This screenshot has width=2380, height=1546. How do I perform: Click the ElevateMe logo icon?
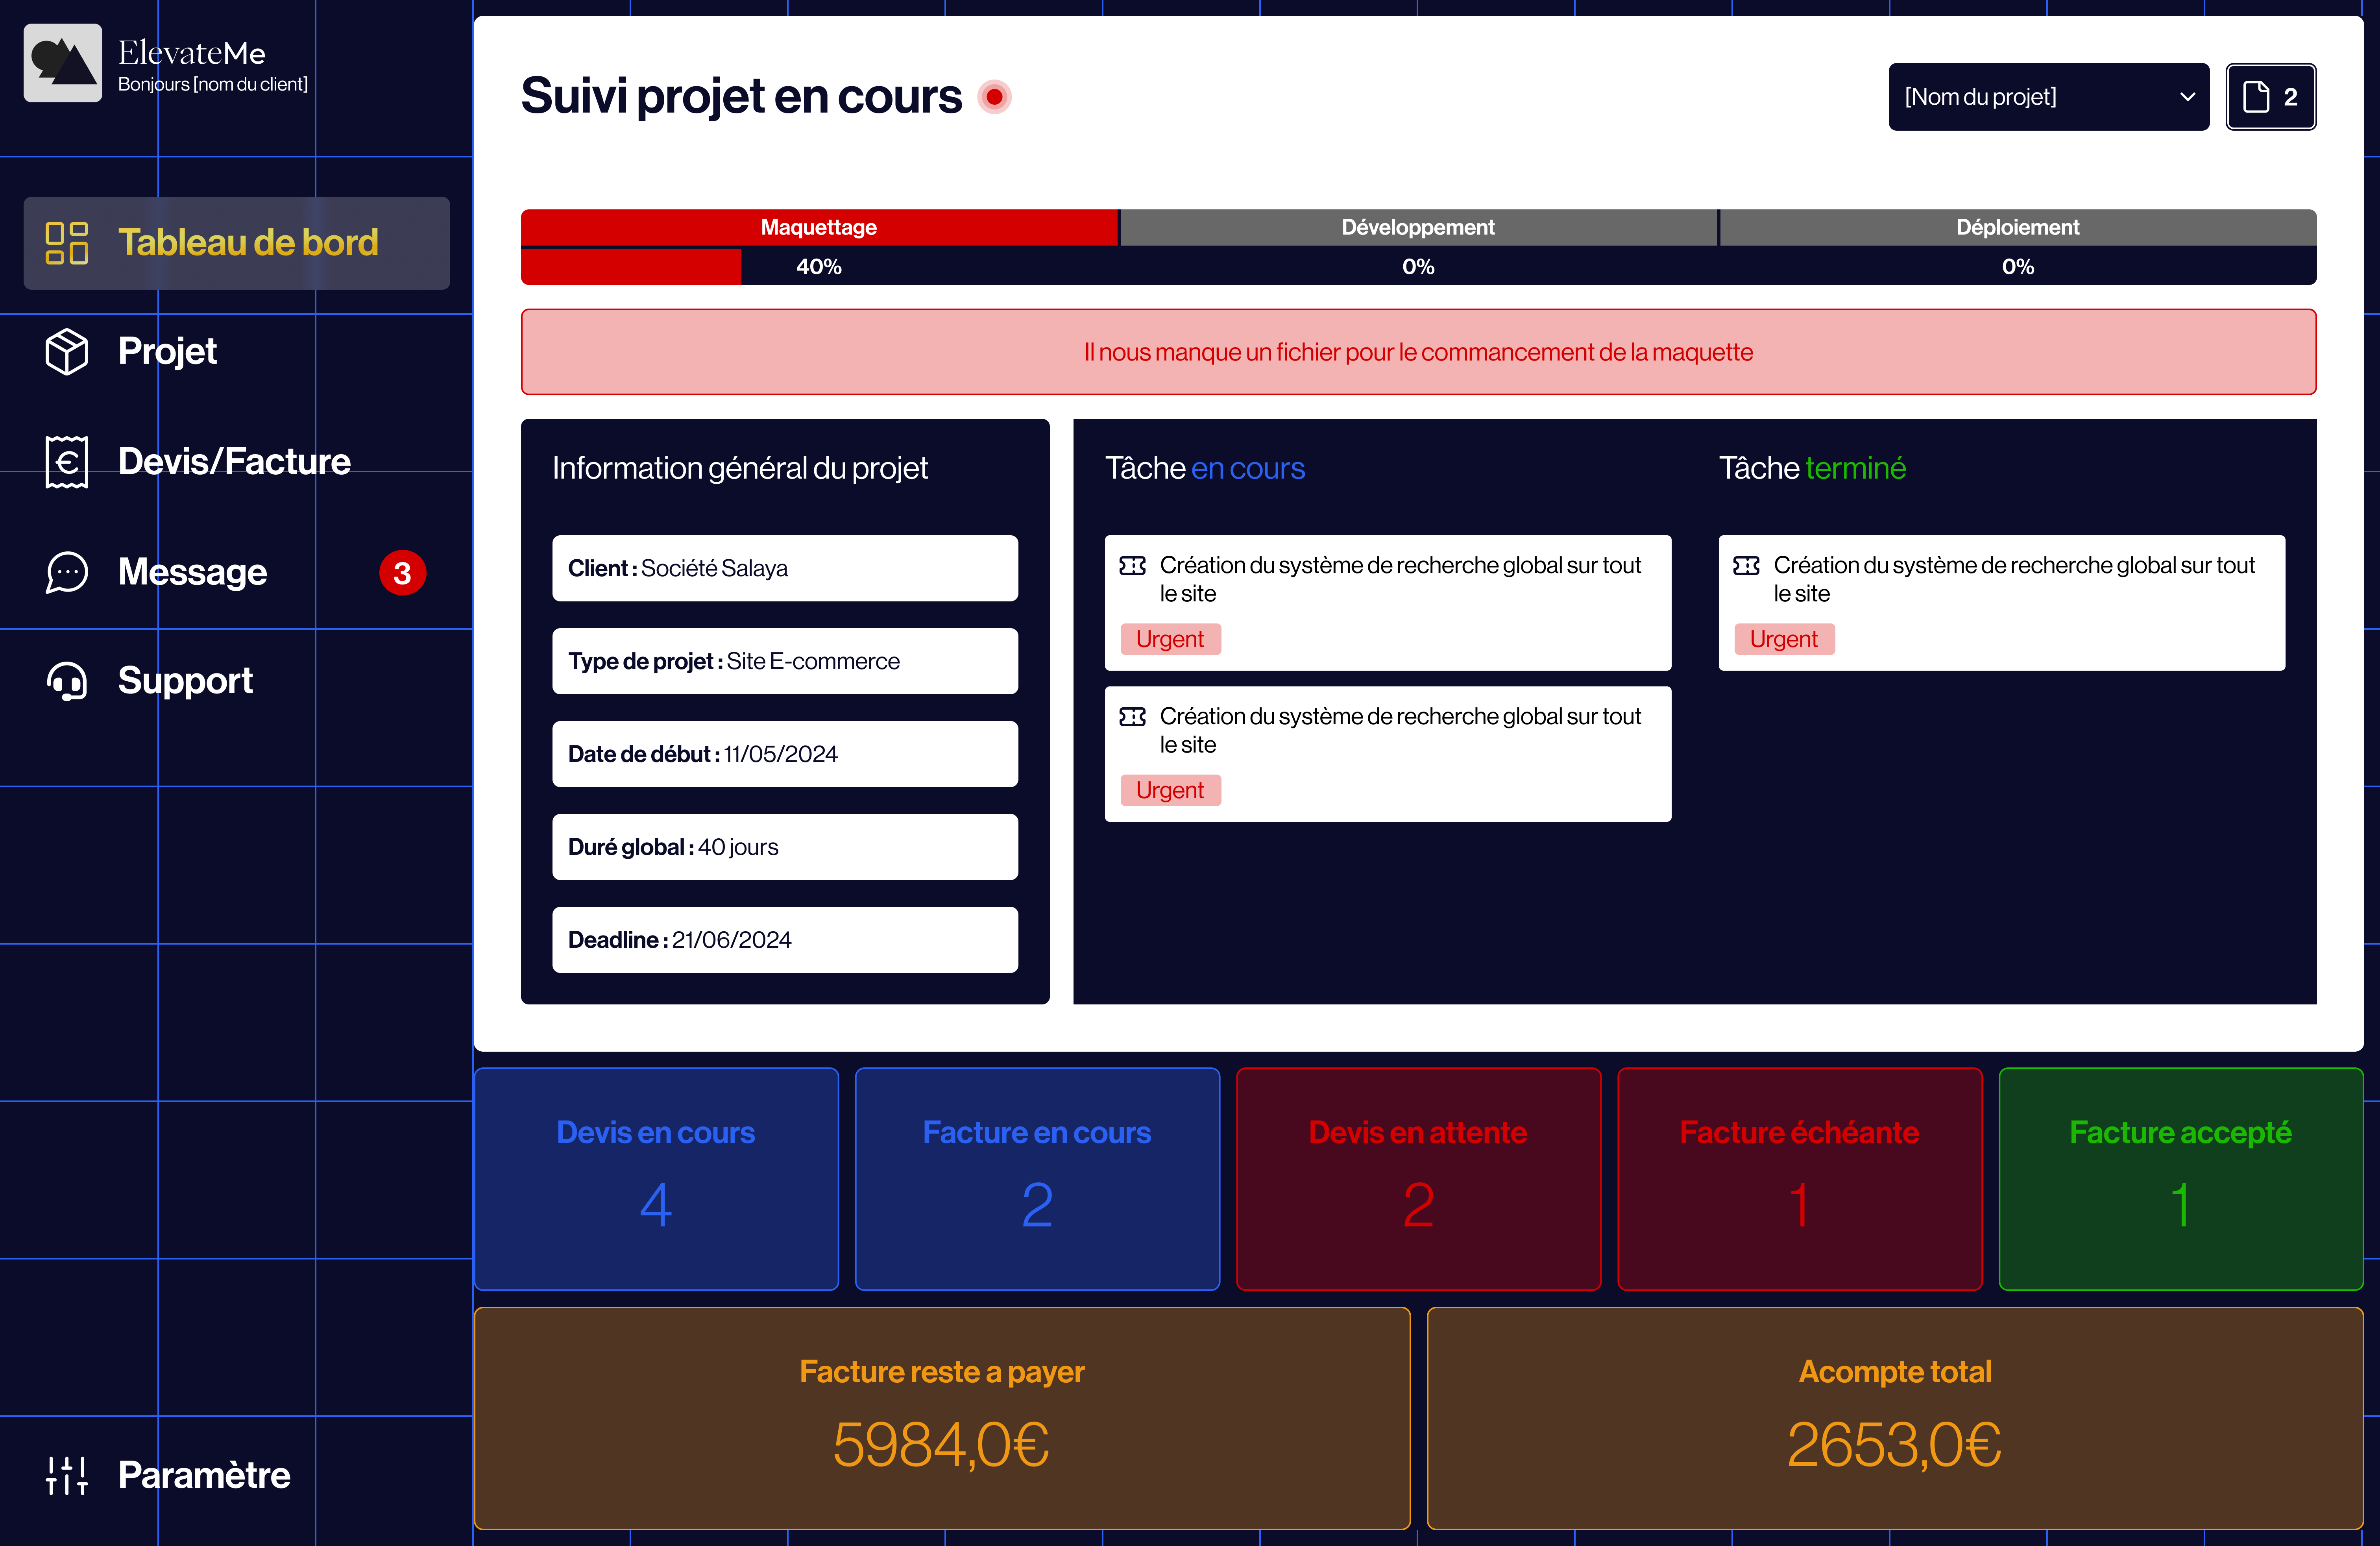pos(62,62)
